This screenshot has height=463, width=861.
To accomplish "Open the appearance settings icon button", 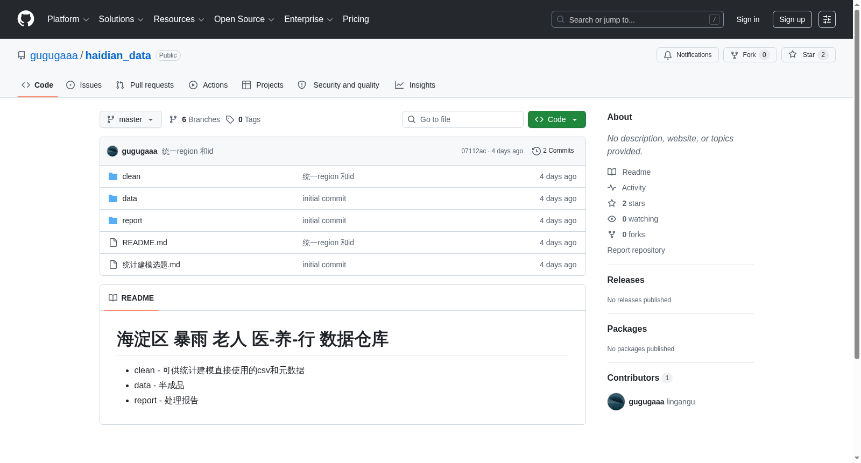I will coord(827,19).
